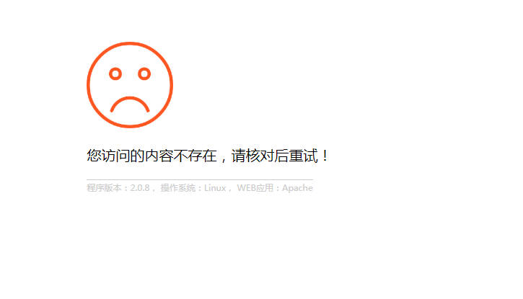Click the exclamation mark ending the heading
The width and height of the screenshot is (523, 299).
(x=325, y=156)
